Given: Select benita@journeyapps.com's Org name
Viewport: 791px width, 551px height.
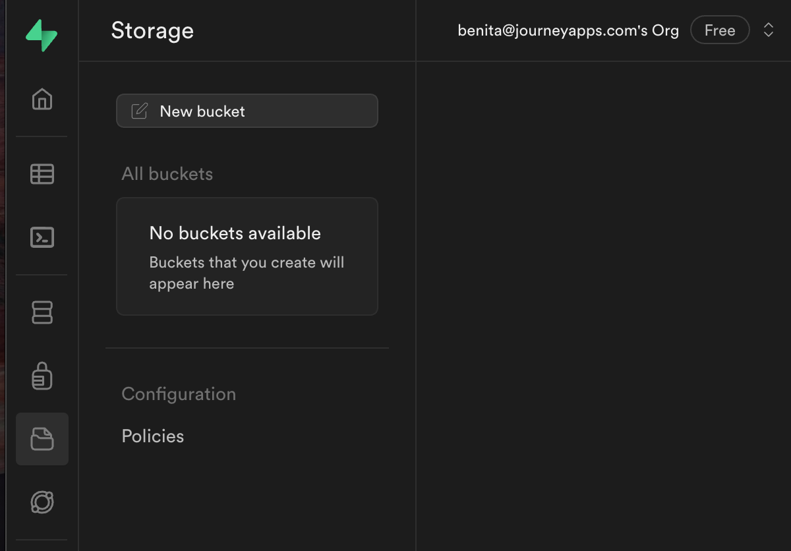Looking at the screenshot, I should click(568, 30).
